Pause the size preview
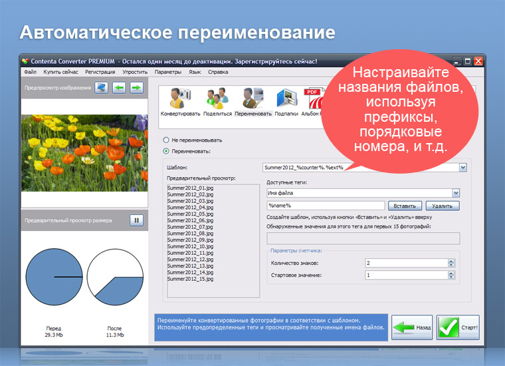 [137, 220]
